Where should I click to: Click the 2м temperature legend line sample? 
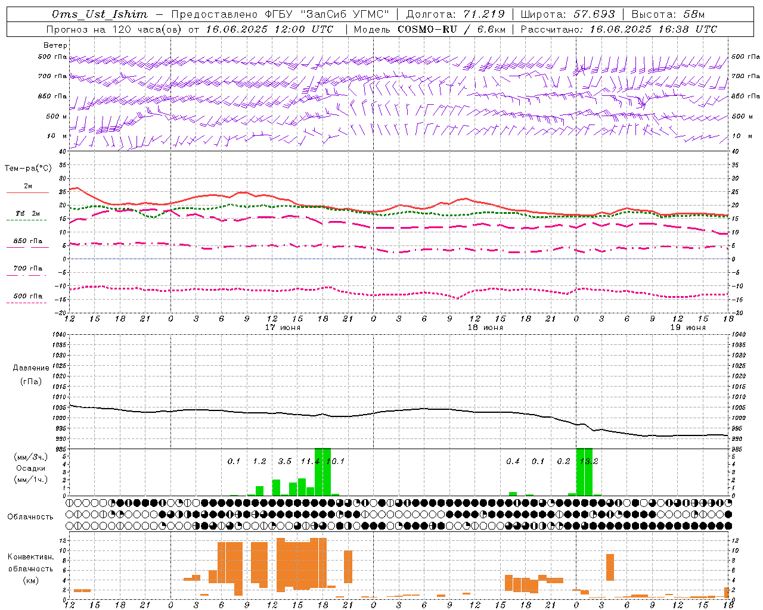tap(27, 192)
